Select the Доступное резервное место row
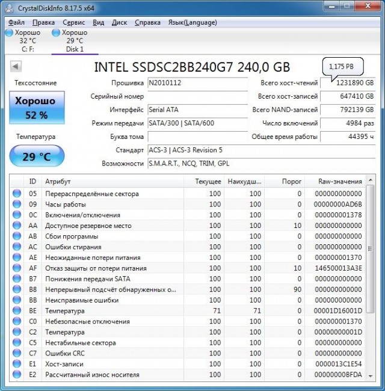This screenshot has width=385, height=391. [188, 226]
